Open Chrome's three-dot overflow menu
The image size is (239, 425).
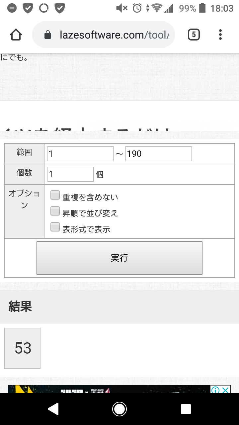[220, 35]
